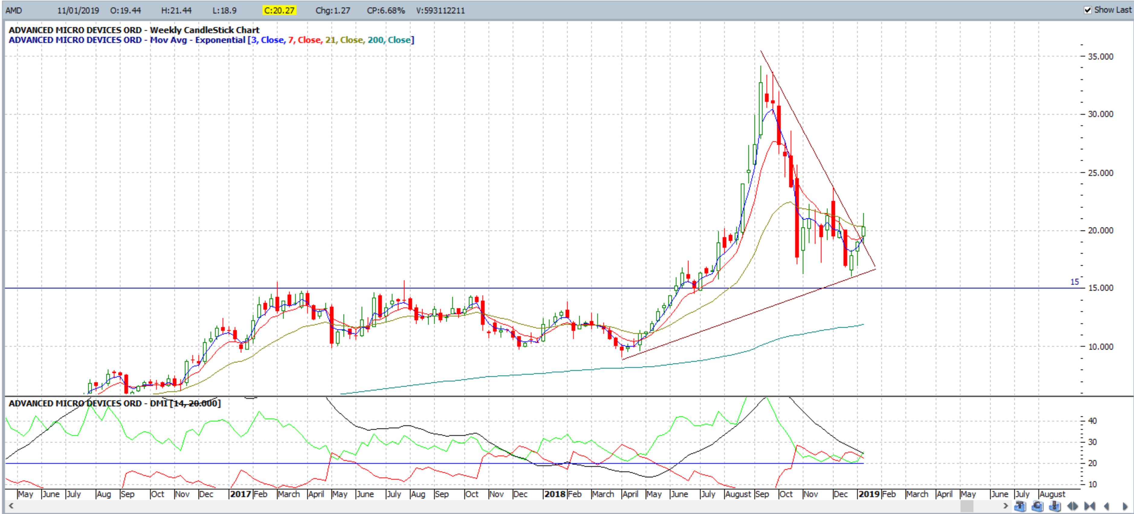1134x514 pixels.
Task: Click the 25.000 price axis label
Action: [1100, 173]
